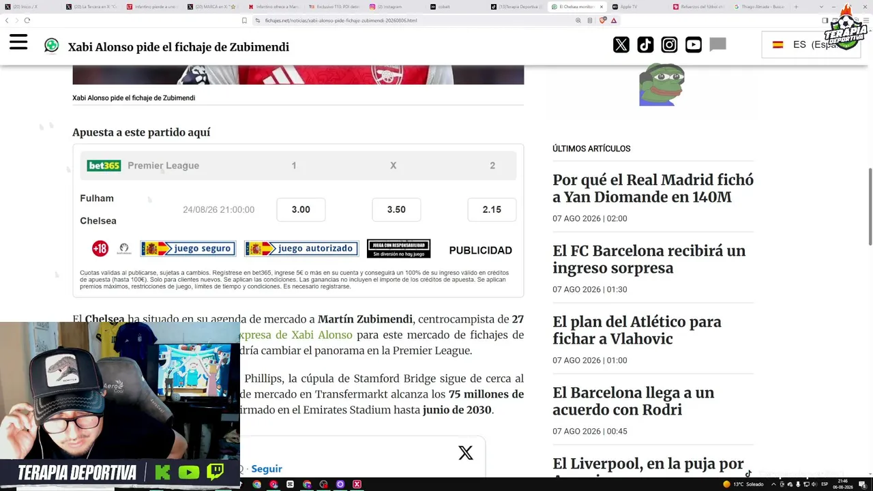Click the 'Fulham' team name
This screenshot has height=491, width=873.
click(97, 198)
